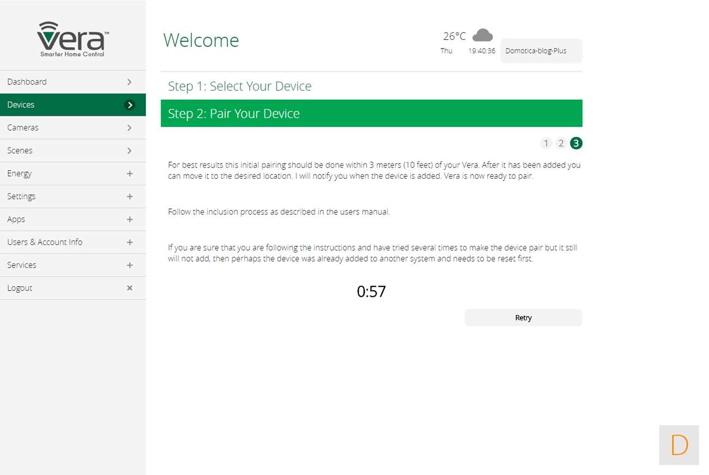
Task: Click the Devices chevron circle icon
Action: [x=129, y=105]
